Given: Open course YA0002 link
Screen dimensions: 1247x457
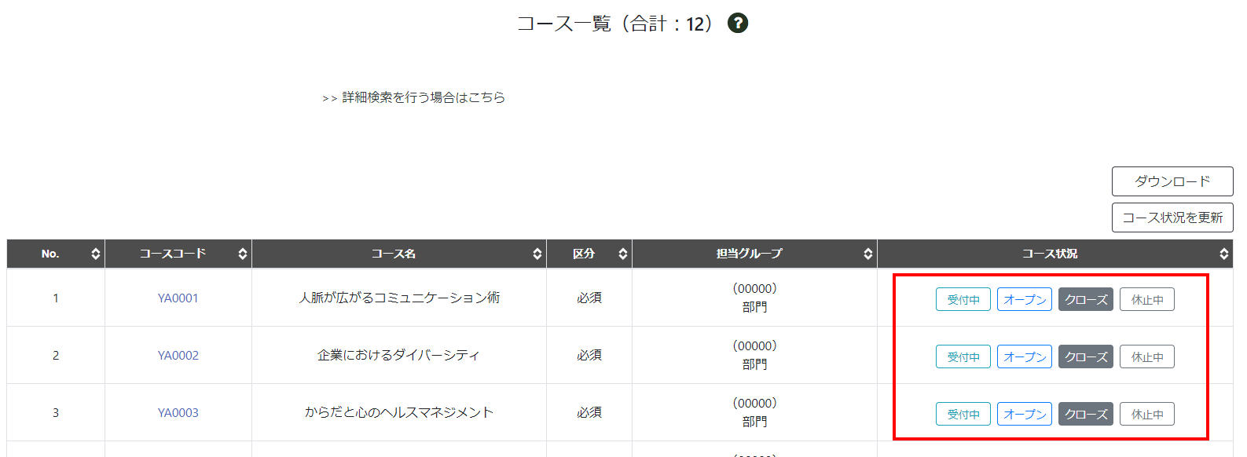Looking at the screenshot, I should coord(178,356).
